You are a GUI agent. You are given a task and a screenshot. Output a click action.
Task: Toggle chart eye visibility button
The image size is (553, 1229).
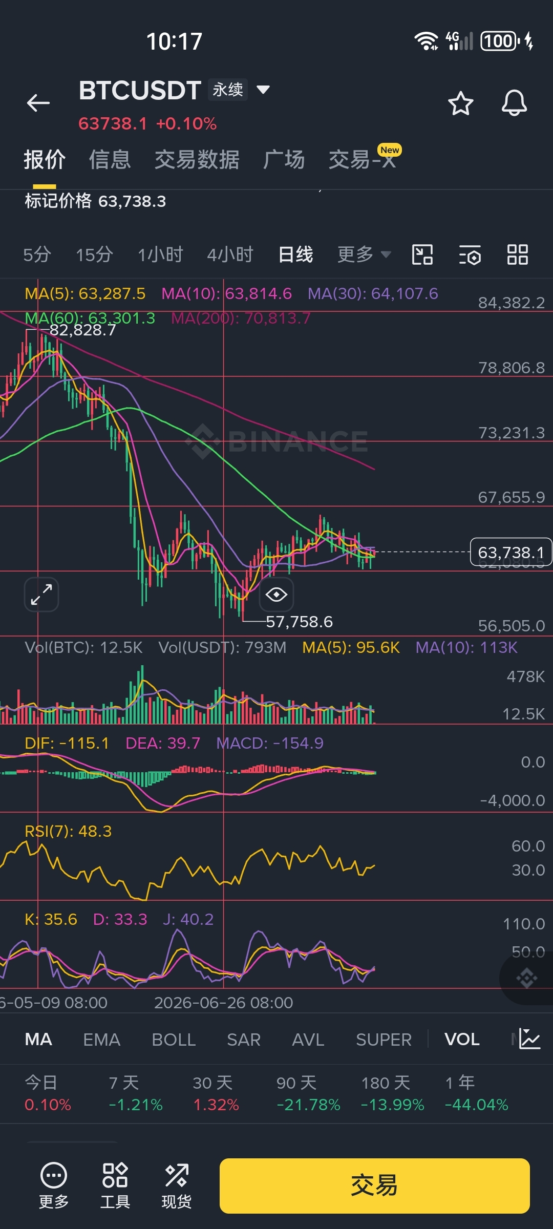276,595
